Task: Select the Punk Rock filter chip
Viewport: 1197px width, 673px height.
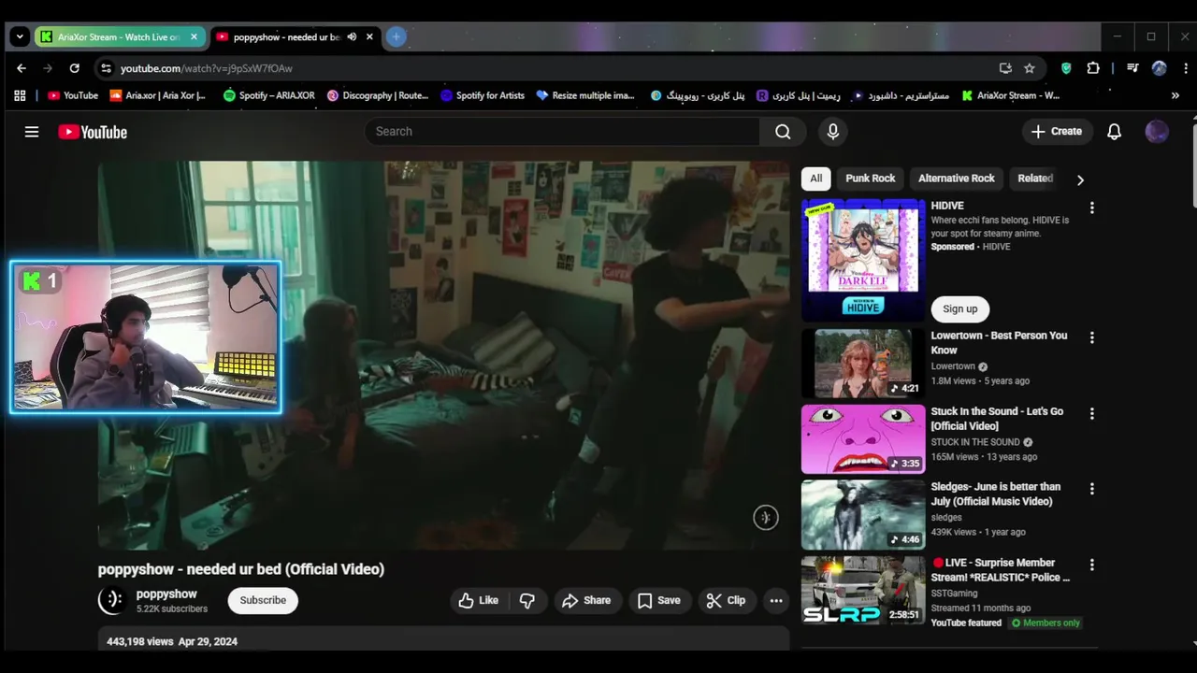Action: click(871, 179)
